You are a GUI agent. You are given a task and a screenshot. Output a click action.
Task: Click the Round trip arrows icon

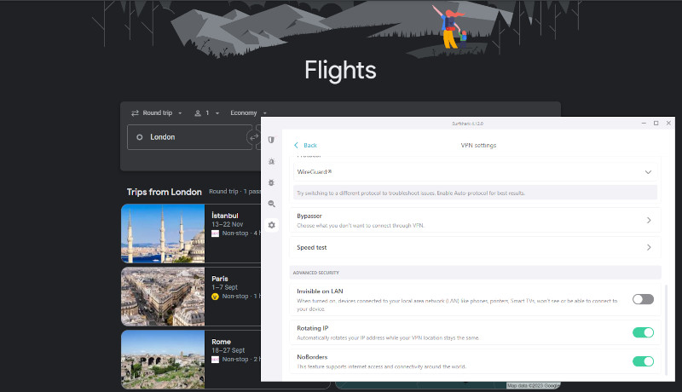[x=135, y=113]
